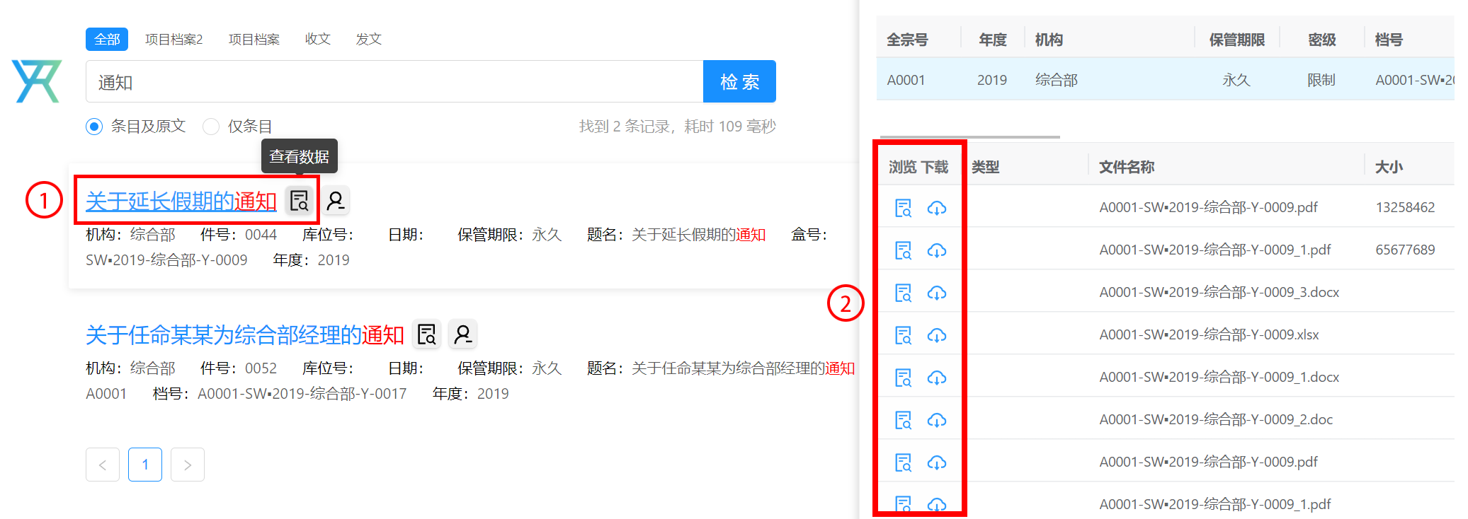Click the 永久 retention cell in the record table
The width and height of the screenshot is (1468, 519).
pyautogui.click(x=1236, y=81)
